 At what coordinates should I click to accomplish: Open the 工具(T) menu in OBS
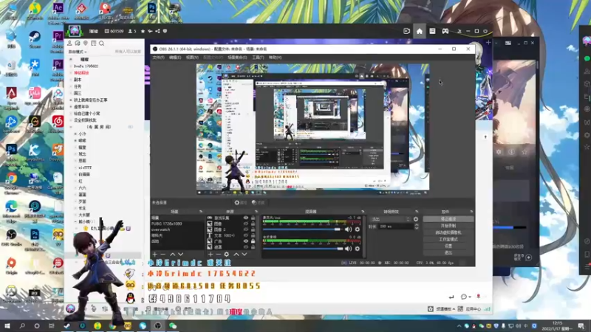[258, 58]
